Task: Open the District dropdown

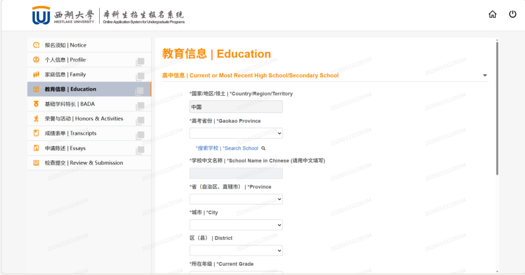Action: click(236, 251)
